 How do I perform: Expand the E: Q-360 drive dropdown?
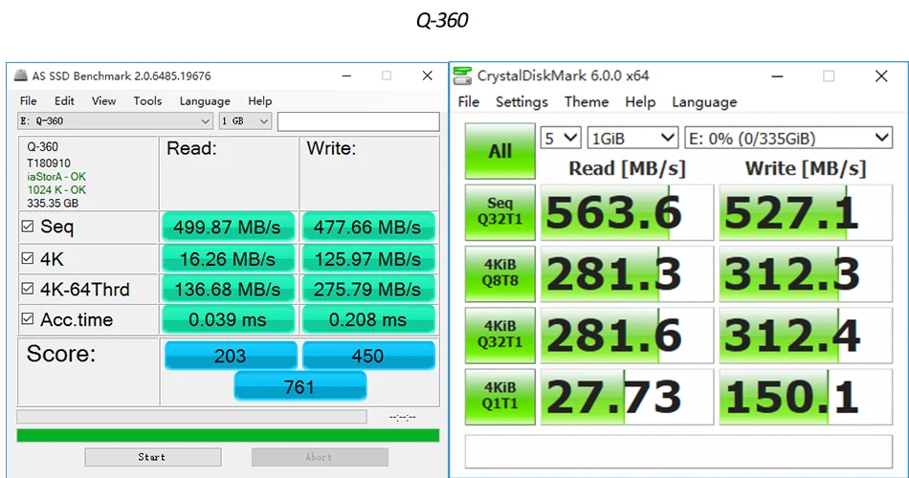[115, 121]
